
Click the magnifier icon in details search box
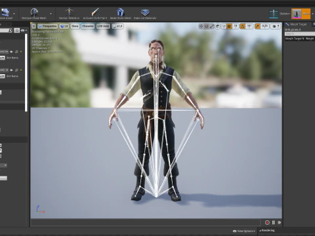click(x=10, y=30)
